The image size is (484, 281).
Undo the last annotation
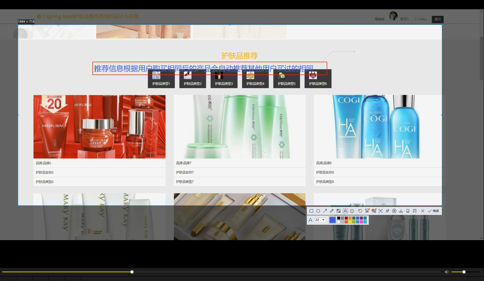(x=360, y=211)
